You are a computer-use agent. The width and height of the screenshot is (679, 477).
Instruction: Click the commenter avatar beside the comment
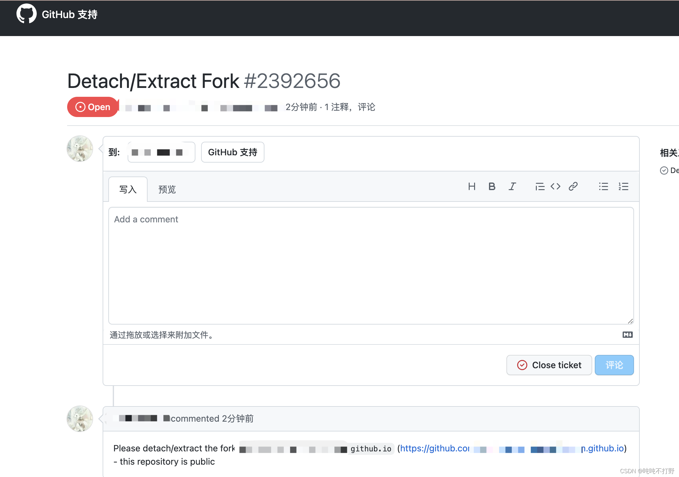coord(80,419)
